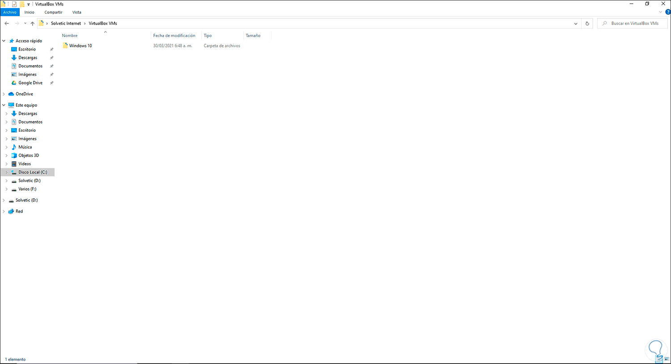Screen dimensions: 671x364
Task: Expand Documentos under Este equipo
Action: pyautogui.click(x=7, y=122)
